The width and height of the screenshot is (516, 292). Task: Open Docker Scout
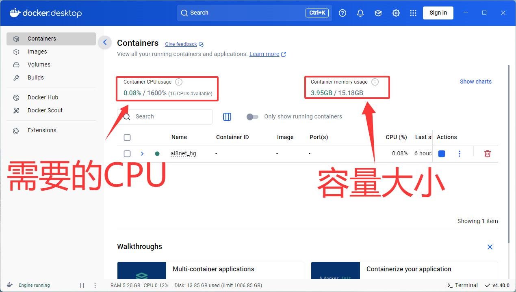45,110
